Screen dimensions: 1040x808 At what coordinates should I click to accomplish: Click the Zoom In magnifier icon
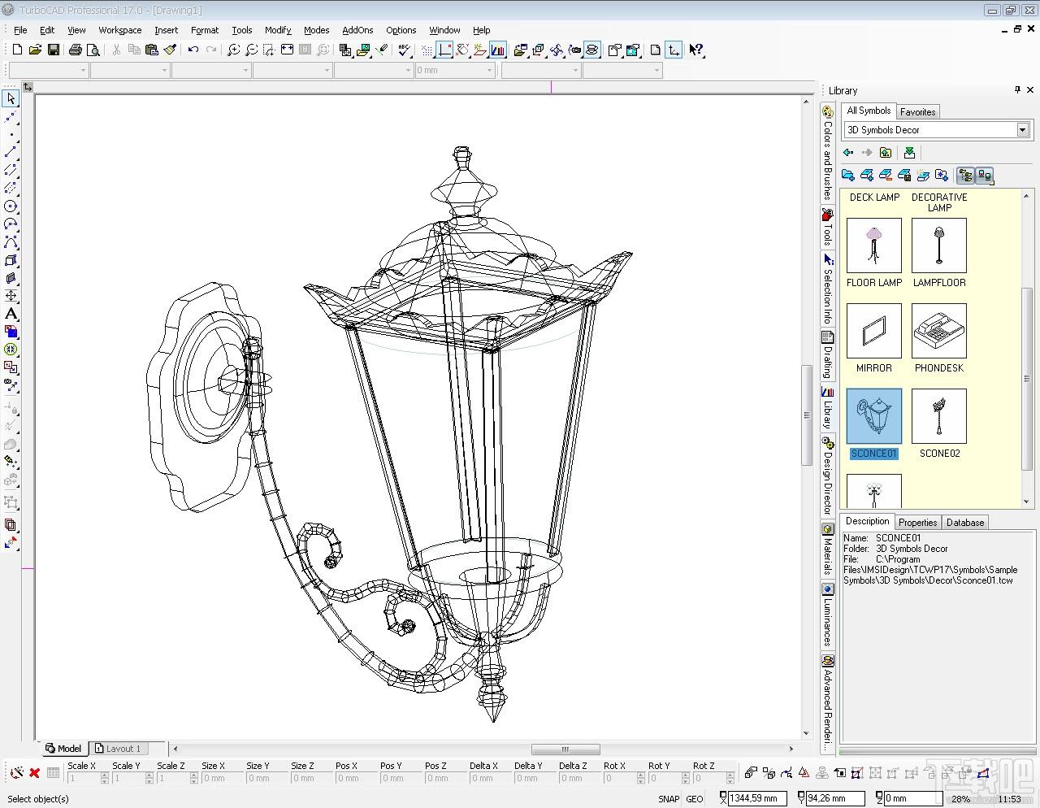(x=233, y=50)
